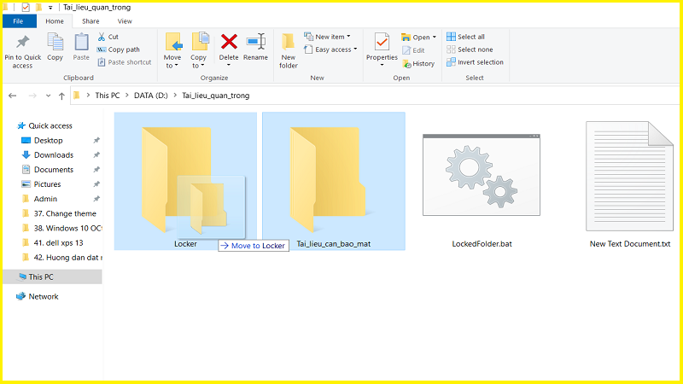Switch to the View ribbon tab
Screen dimensions: 683x384
[x=125, y=20]
